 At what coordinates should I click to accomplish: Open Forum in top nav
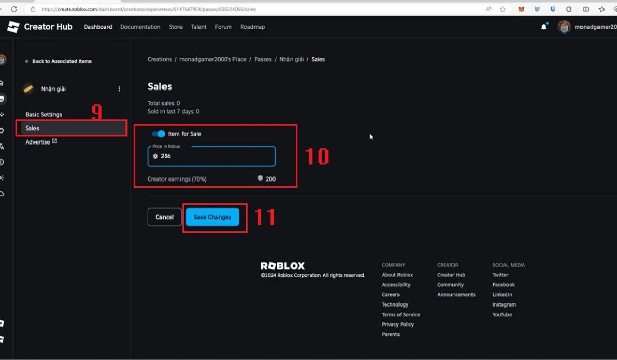223,27
